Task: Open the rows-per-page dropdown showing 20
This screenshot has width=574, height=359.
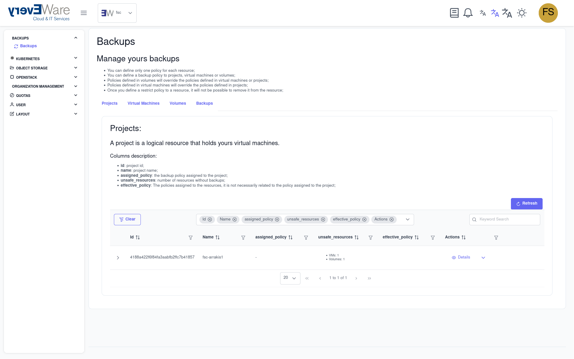Action: (x=290, y=278)
